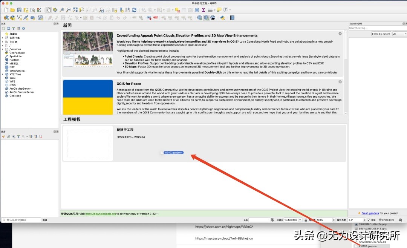Screen dimensions: 407x248
Task: Open the annotation text tool dropdown arrow
Action: [230, 10]
